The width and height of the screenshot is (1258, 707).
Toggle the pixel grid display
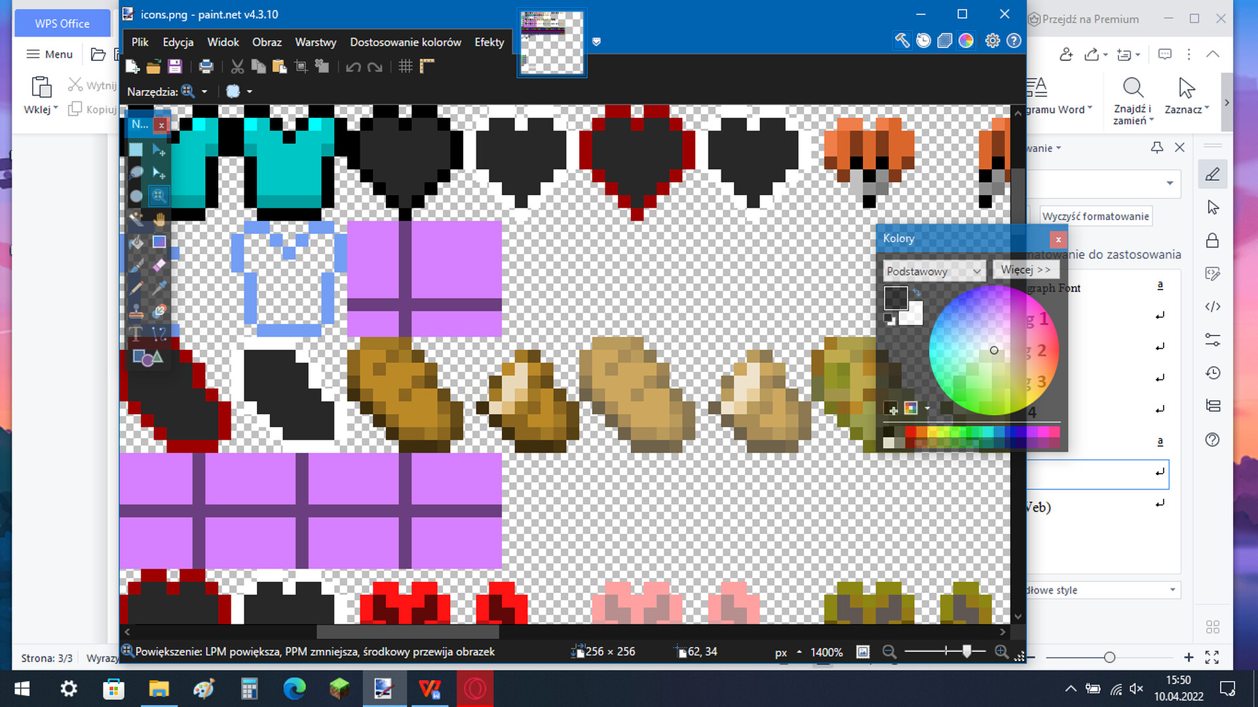click(406, 66)
